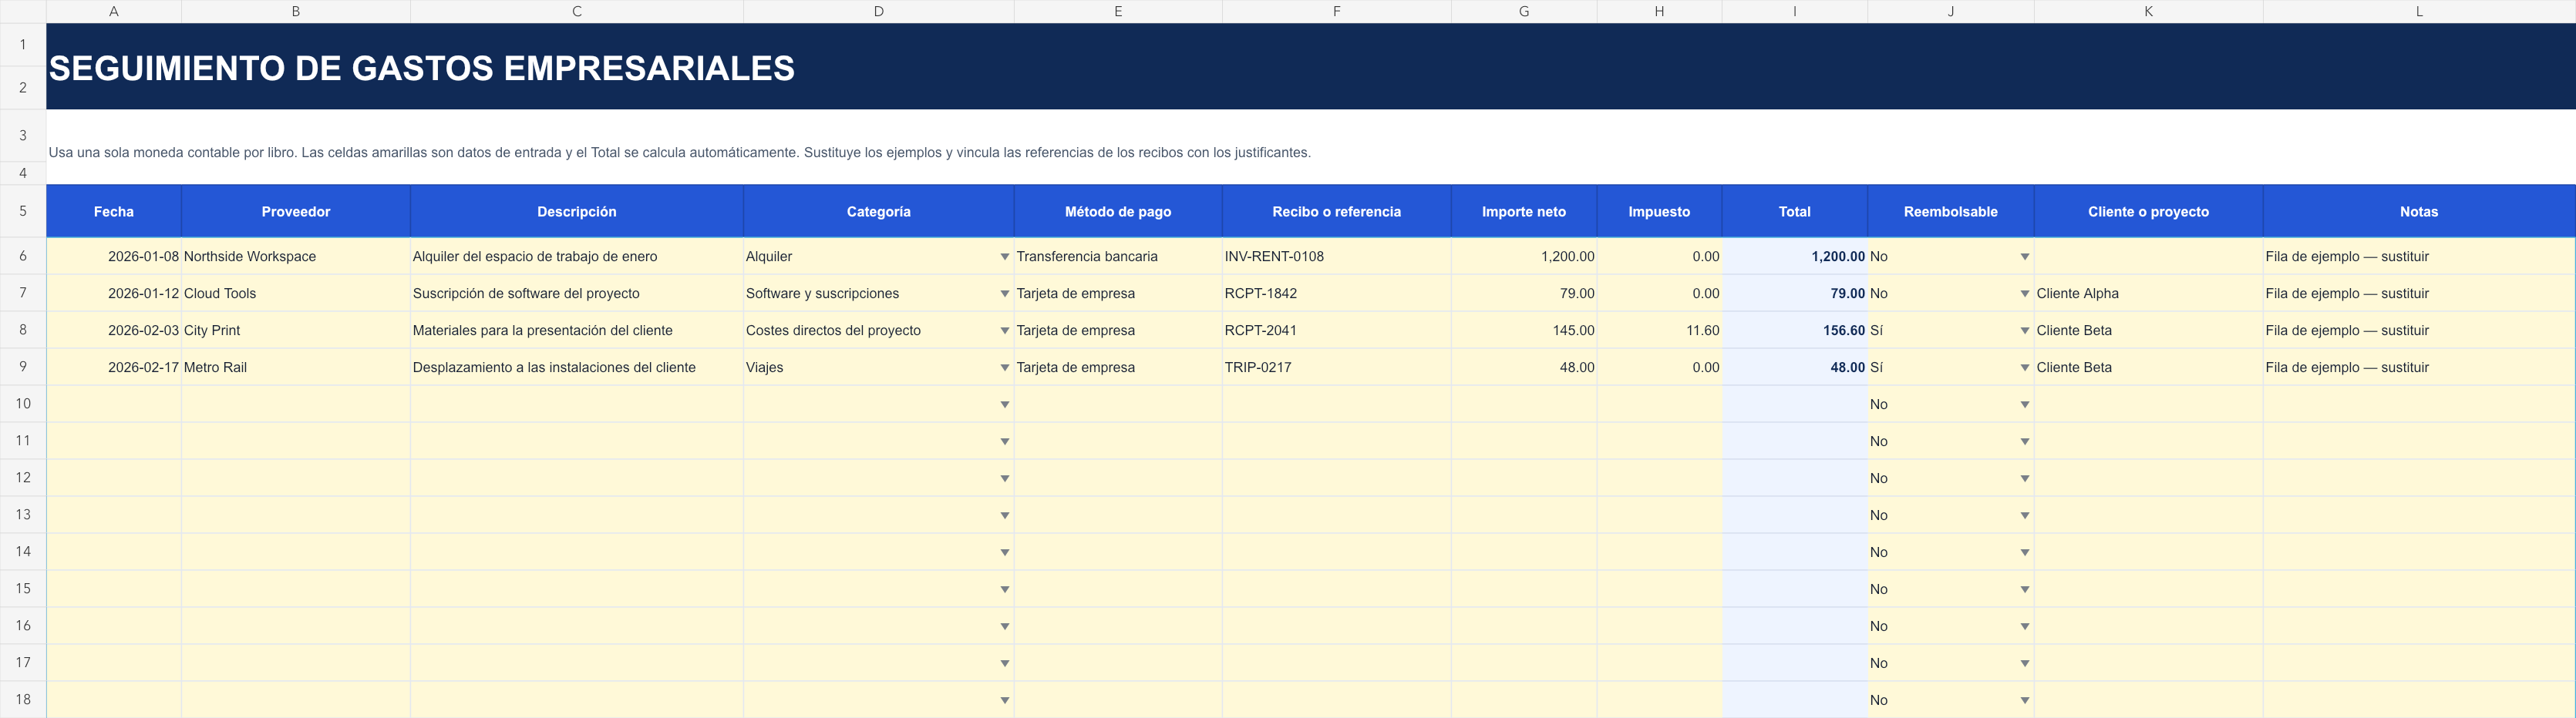2576x718 pixels.
Task: Click the 145.00 net amount cell
Action: (x=1524, y=330)
